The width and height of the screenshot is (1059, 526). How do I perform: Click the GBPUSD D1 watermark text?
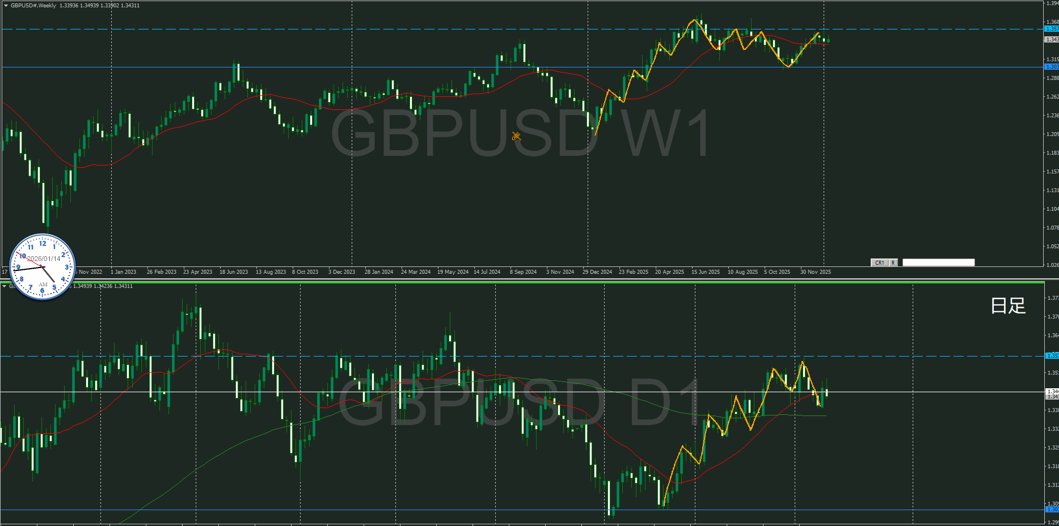[x=519, y=402]
